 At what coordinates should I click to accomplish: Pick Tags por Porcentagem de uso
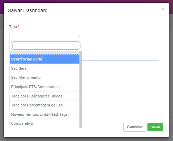pos(45,105)
